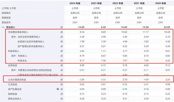The image size is (174, 102).
Task: Open chart icon for 投资银行业务手续费净收入 row
Action: pyautogui.click(x=62, y=41)
